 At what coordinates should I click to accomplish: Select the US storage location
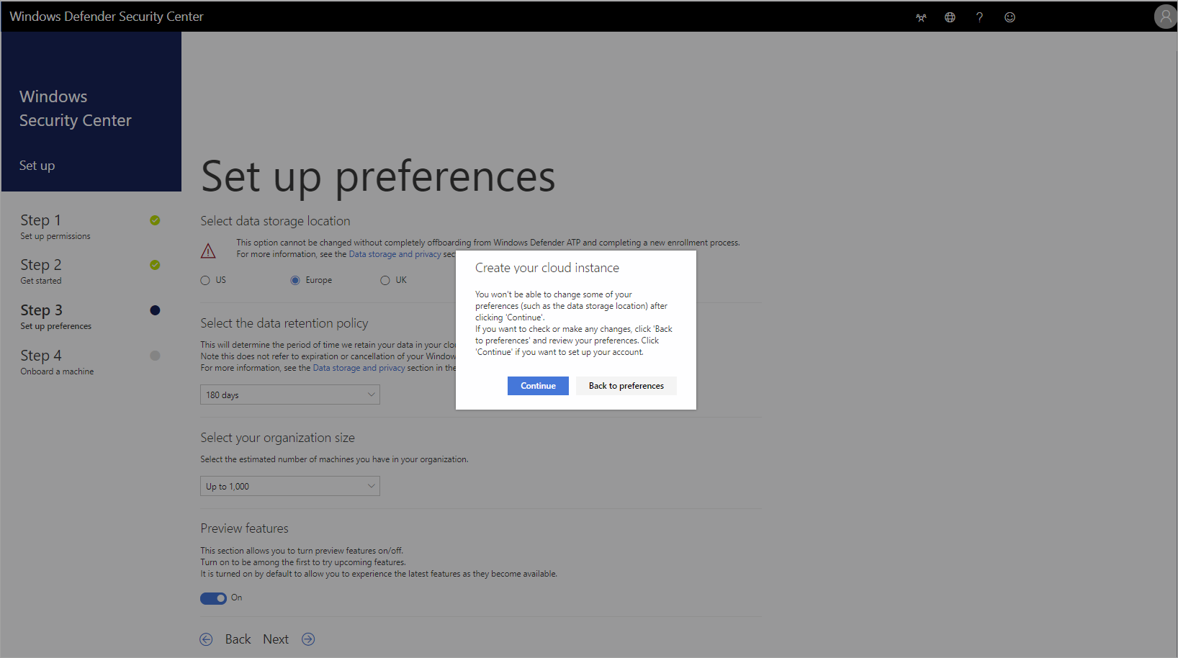pyautogui.click(x=205, y=280)
